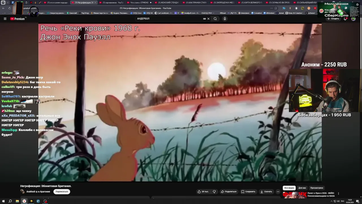
Task: Select the Для вас chip
Action: [302, 188]
